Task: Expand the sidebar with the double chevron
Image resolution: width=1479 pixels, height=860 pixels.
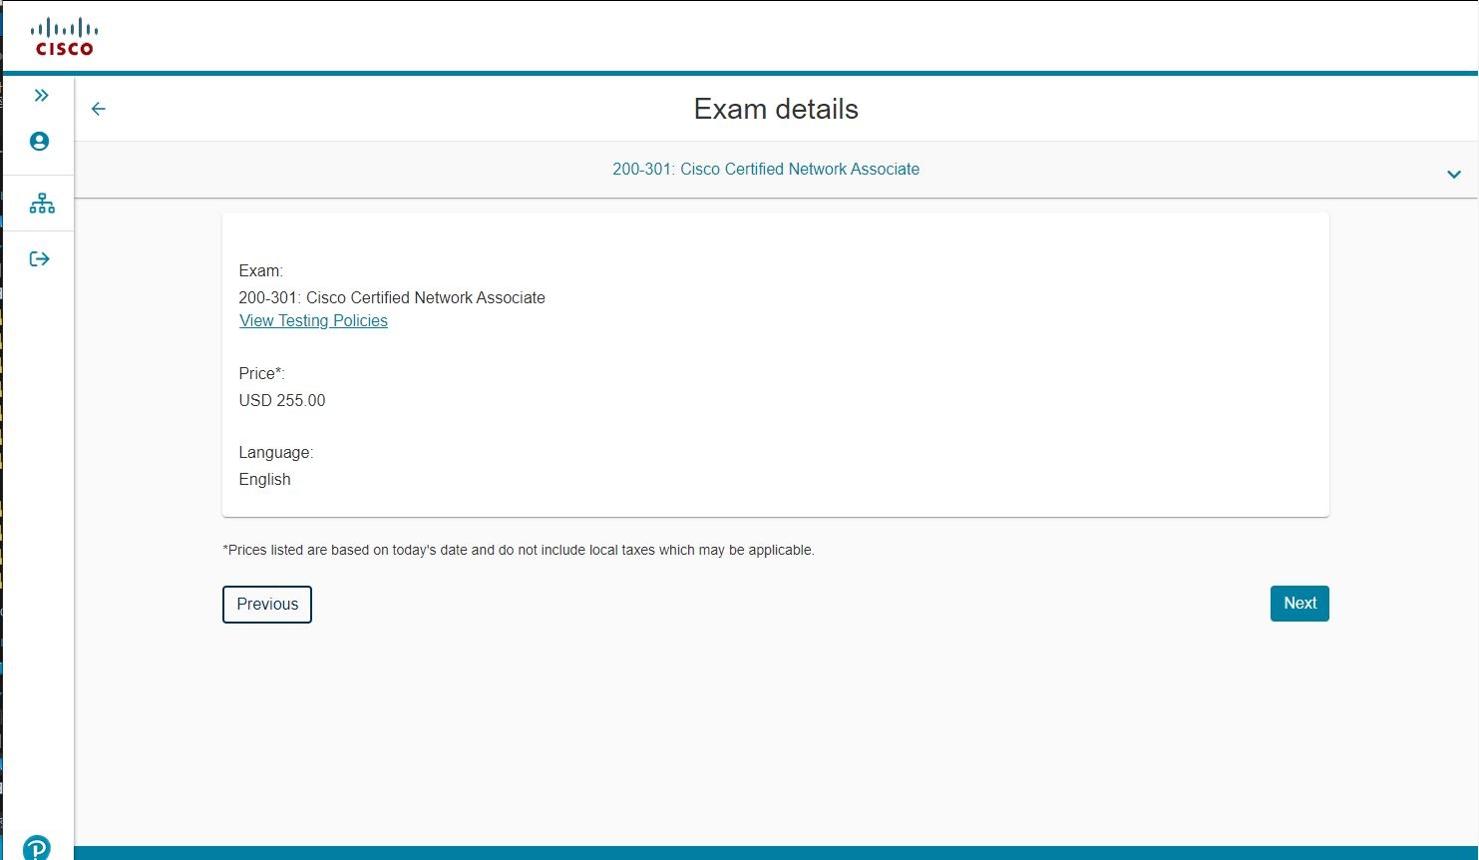Action: coord(41,96)
